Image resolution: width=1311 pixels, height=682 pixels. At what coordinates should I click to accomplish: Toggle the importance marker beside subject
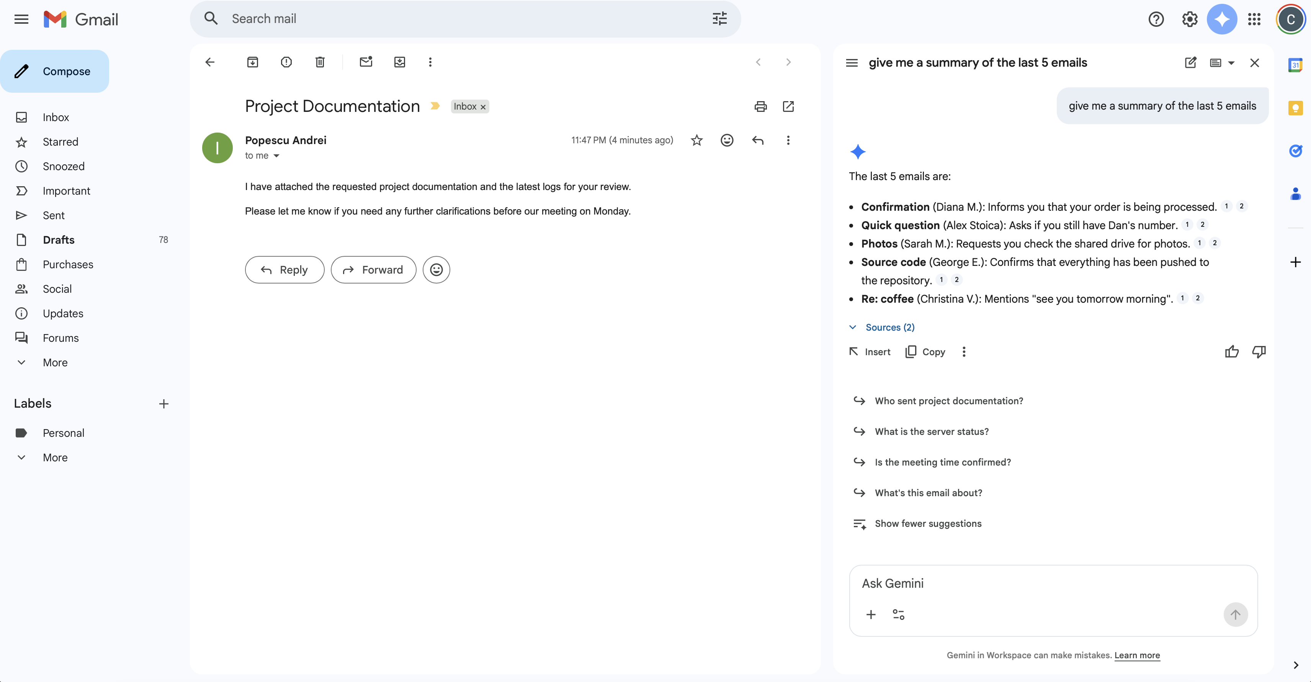[x=435, y=106]
